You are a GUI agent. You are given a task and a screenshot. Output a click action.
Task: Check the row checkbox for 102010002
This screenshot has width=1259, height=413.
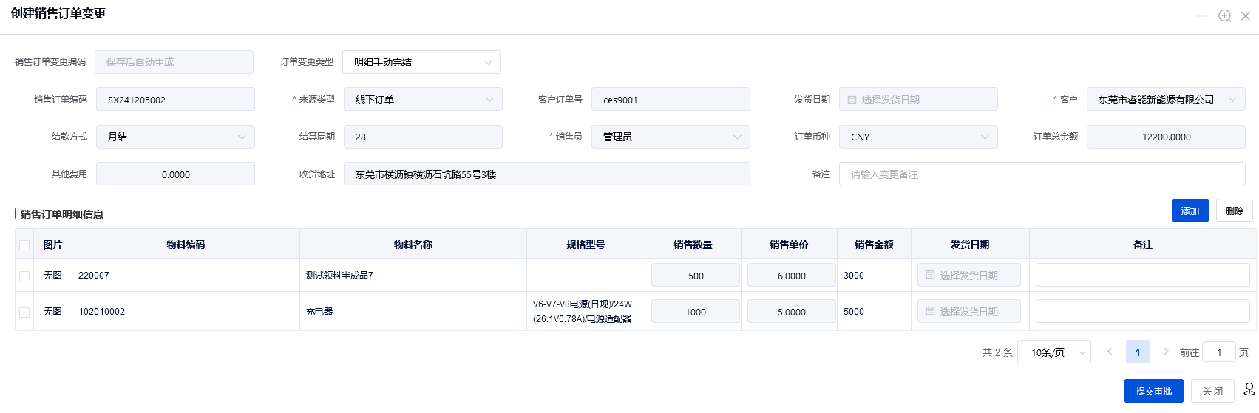click(x=24, y=312)
